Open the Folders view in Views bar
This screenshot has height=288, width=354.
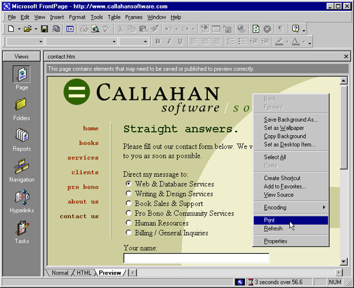21,106
